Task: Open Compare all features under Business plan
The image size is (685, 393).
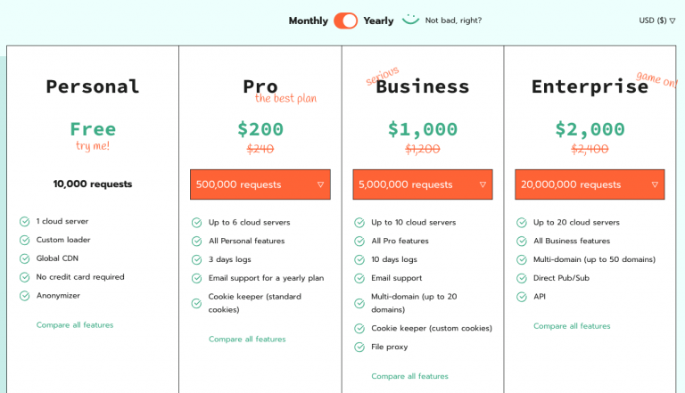Action: tap(409, 376)
